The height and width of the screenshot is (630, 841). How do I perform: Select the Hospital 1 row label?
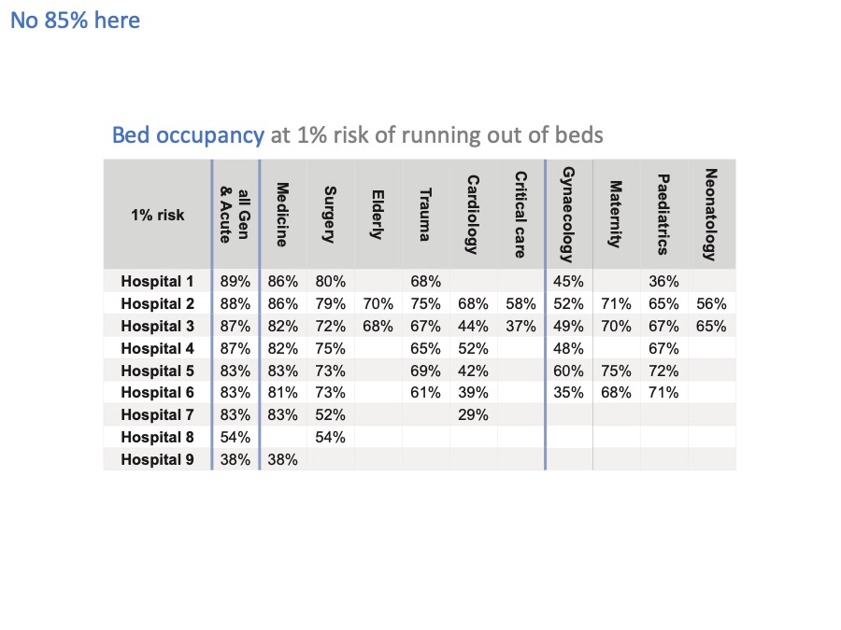(157, 281)
